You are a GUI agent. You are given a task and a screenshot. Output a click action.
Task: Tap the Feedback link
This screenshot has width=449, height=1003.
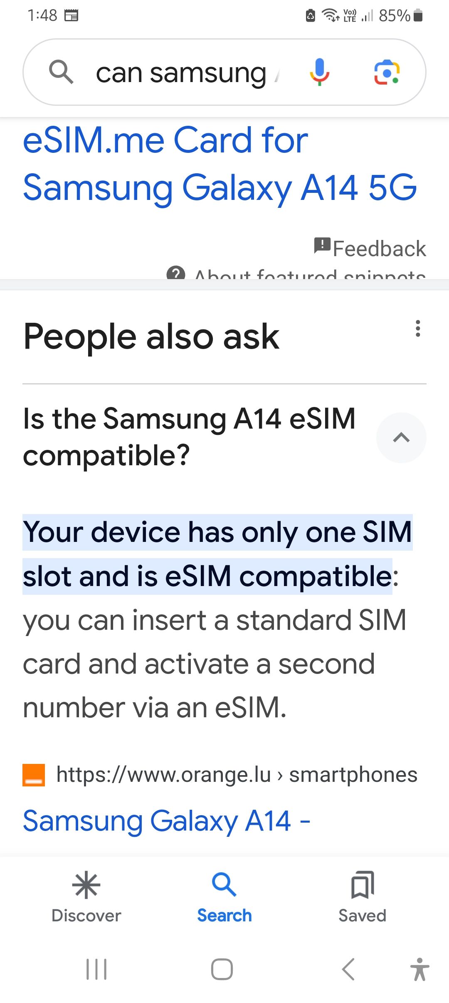pos(379,249)
